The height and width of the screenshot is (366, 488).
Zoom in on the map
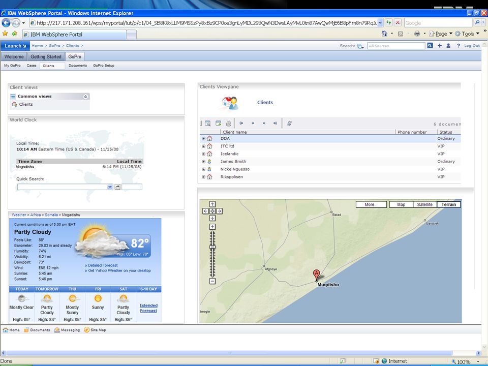(x=212, y=227)
